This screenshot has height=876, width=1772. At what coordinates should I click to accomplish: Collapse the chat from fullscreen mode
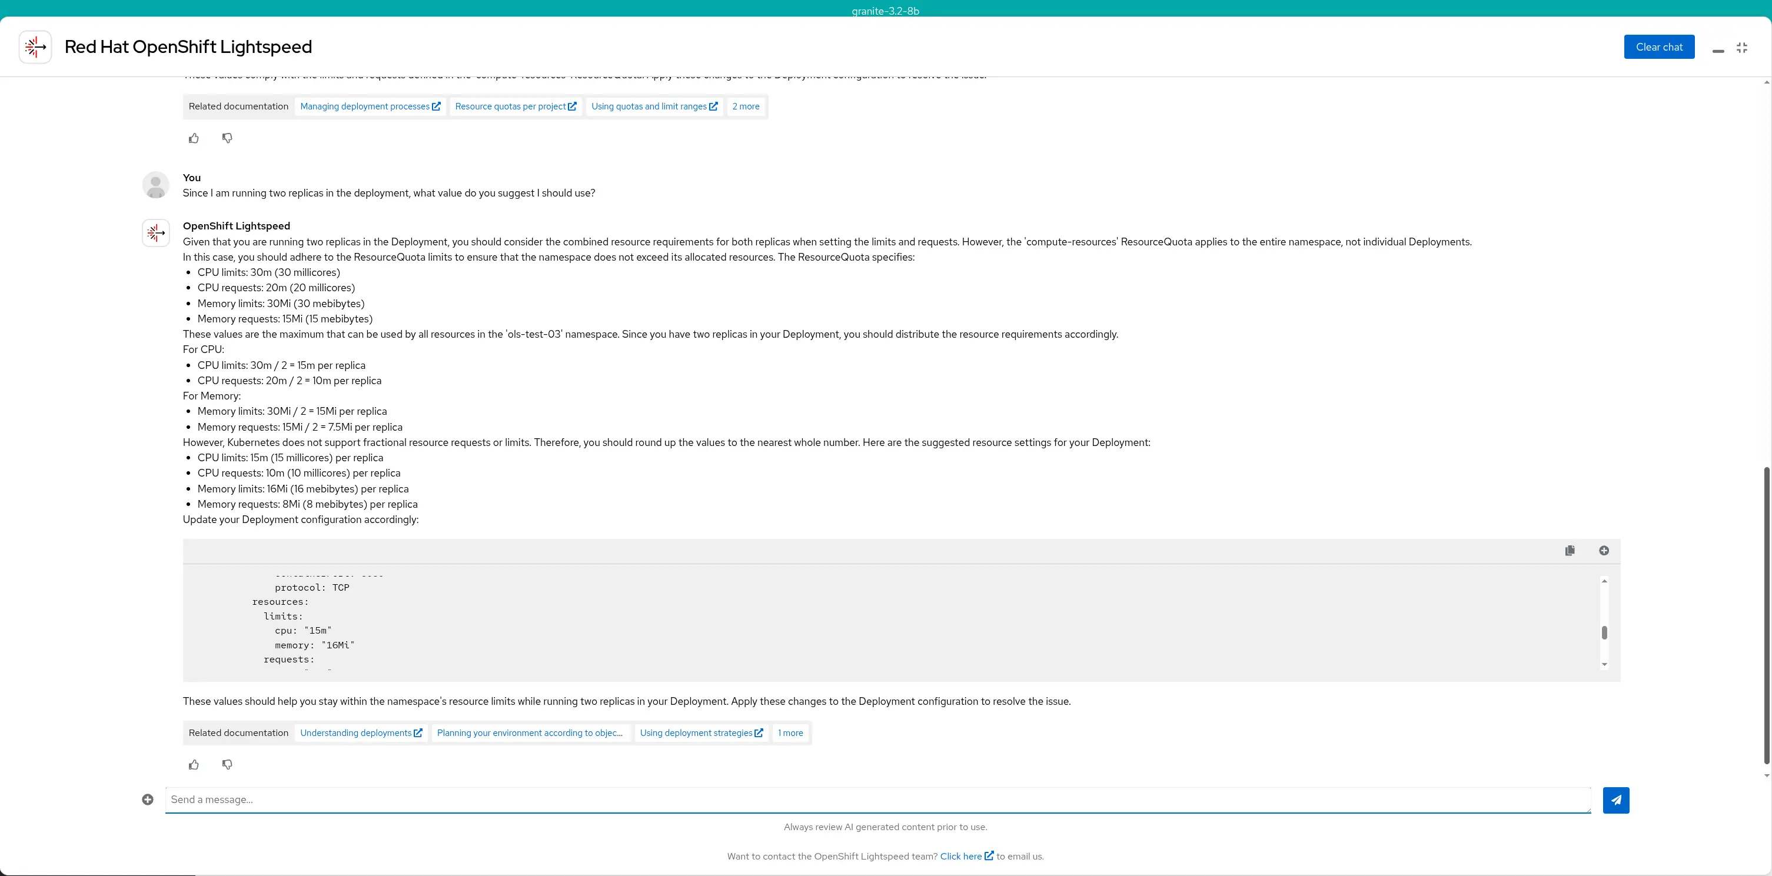coord(1742,48)
